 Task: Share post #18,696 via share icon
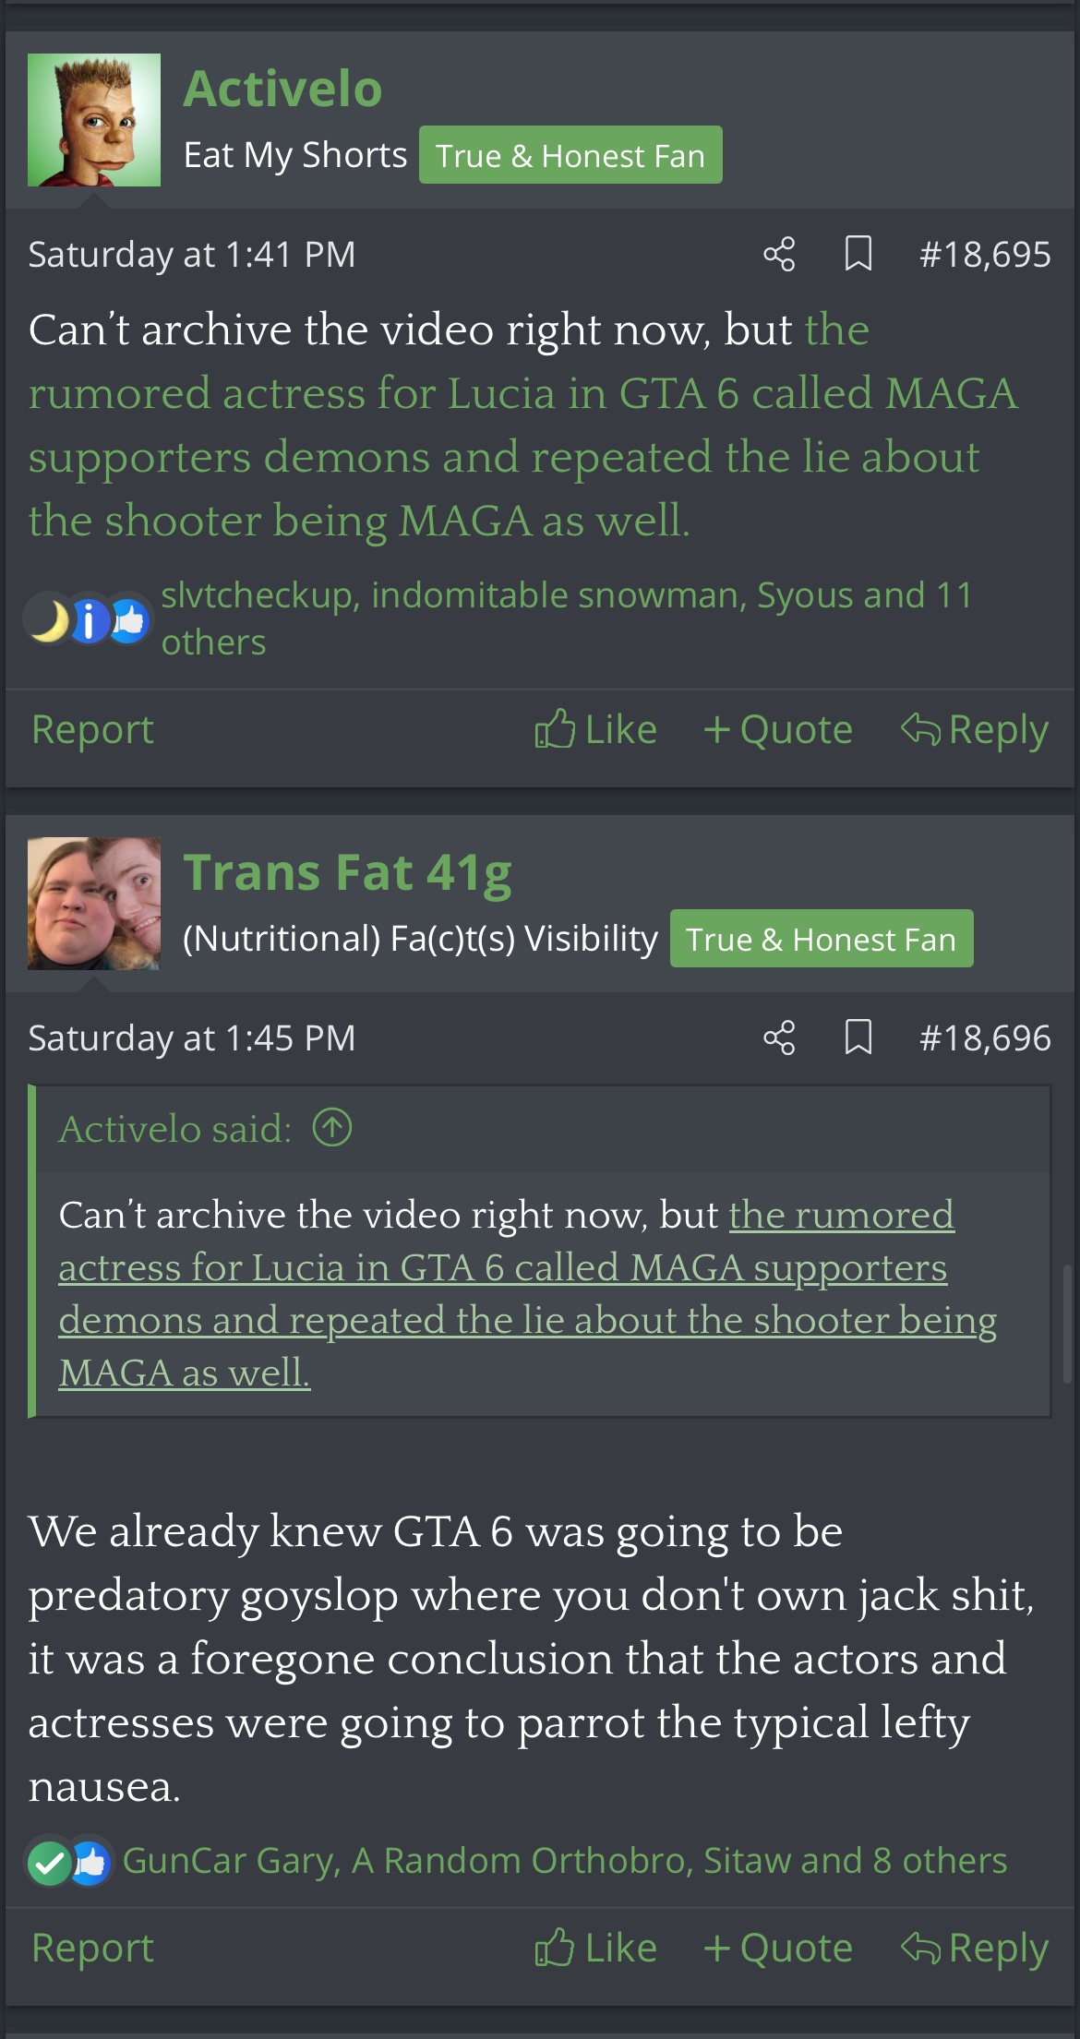tap(779, 1037)
